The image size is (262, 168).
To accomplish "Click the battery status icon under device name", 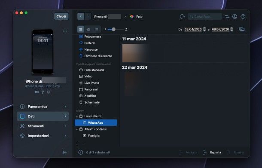I will pos(37,92).
